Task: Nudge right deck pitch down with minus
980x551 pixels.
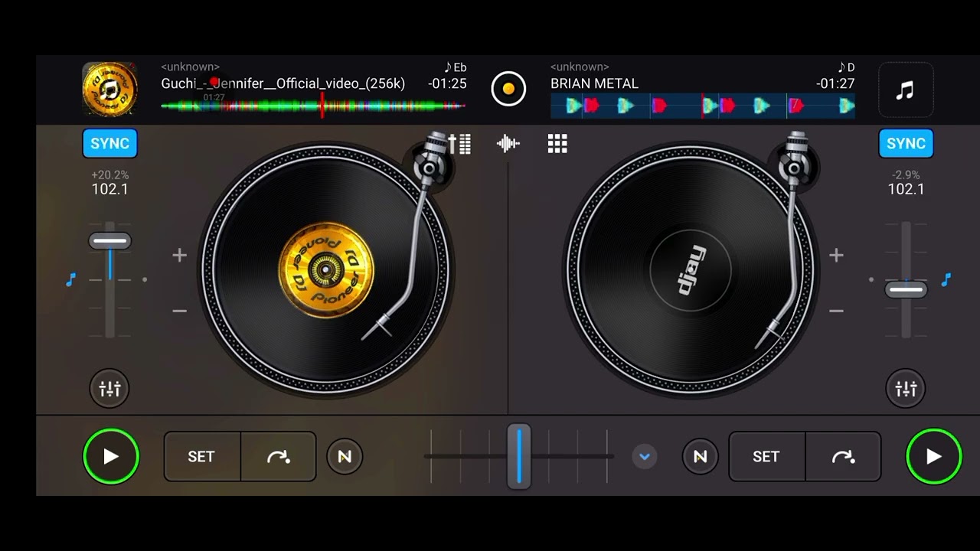Action: [x=836, y=311]
